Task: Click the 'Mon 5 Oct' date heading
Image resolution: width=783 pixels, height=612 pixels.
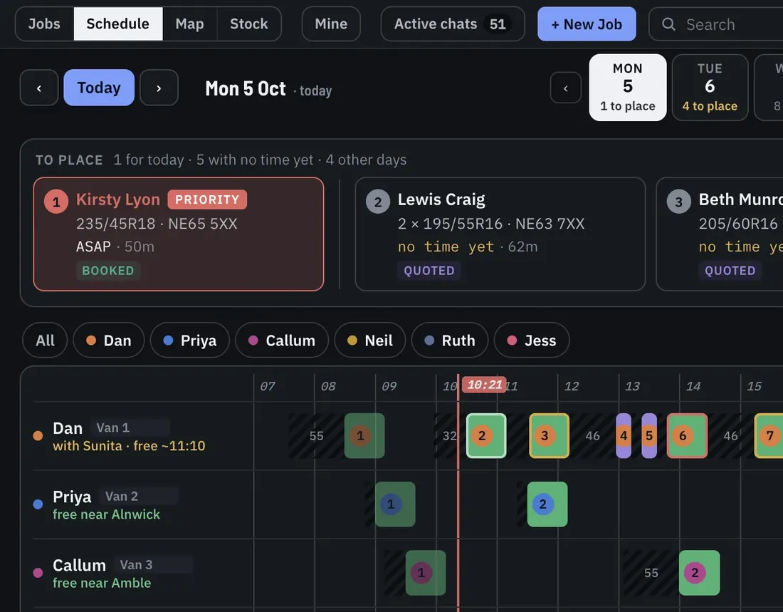Action: coord(246,89)
